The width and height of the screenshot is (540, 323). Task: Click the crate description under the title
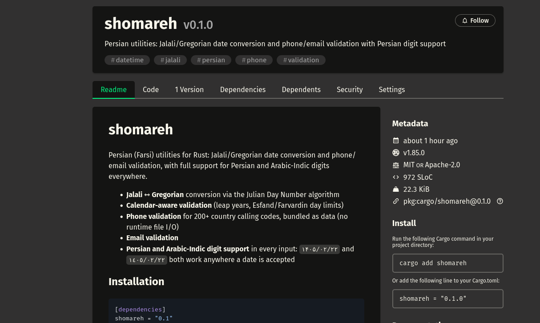(275, 44)
